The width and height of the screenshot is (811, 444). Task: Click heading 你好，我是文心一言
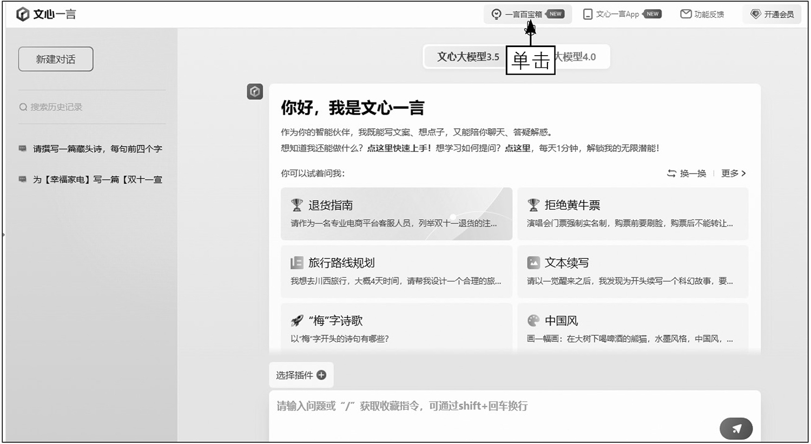click(353, 108)
